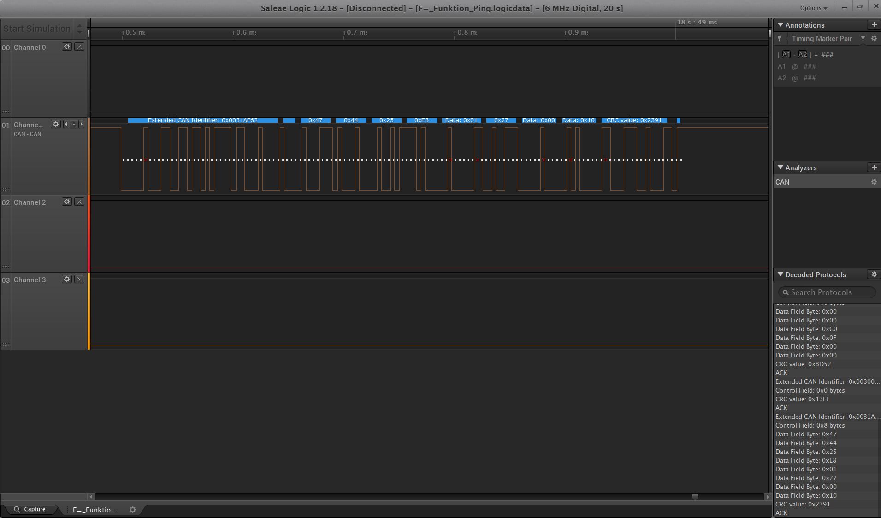The height and width of the screenshot is (518, 881).
Task: Open the Decoded Protocols settings gear
Action: click(x=874, y=274)
